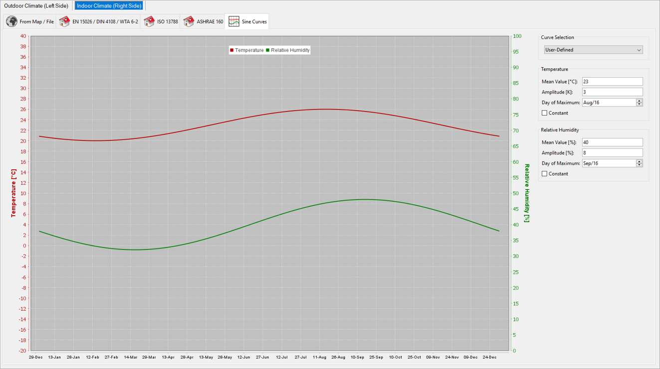The image size is (660, 369).
Task: Select the Indoor Climate (Right Side) tab
Action: click(x=109, y=6)
